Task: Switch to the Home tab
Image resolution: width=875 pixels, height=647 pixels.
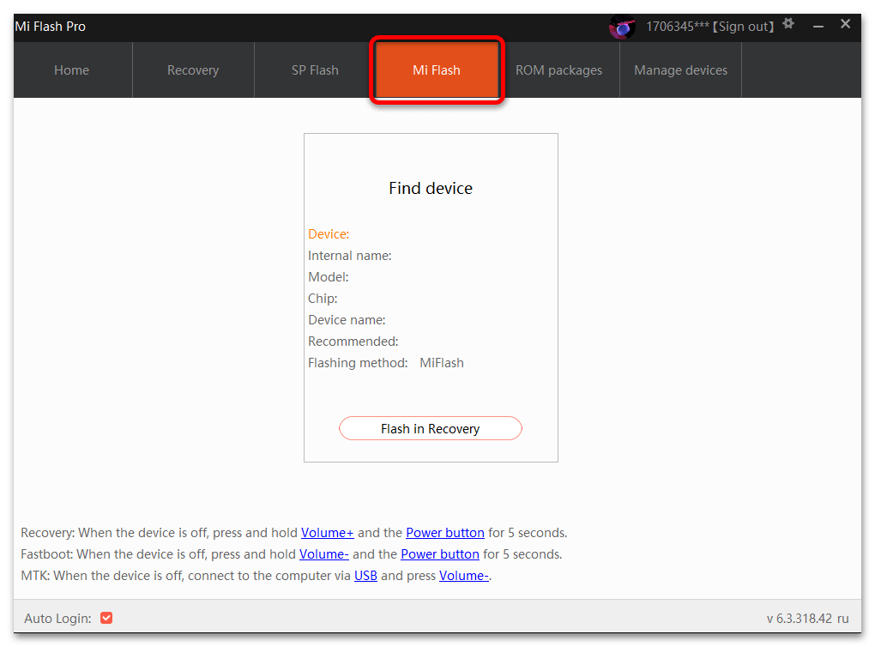Action: [72, 70]
